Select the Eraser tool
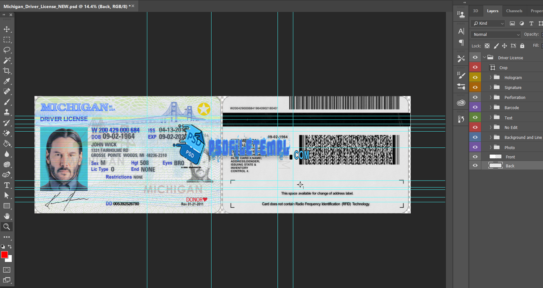Screen dimensions: 543x288 7,133
